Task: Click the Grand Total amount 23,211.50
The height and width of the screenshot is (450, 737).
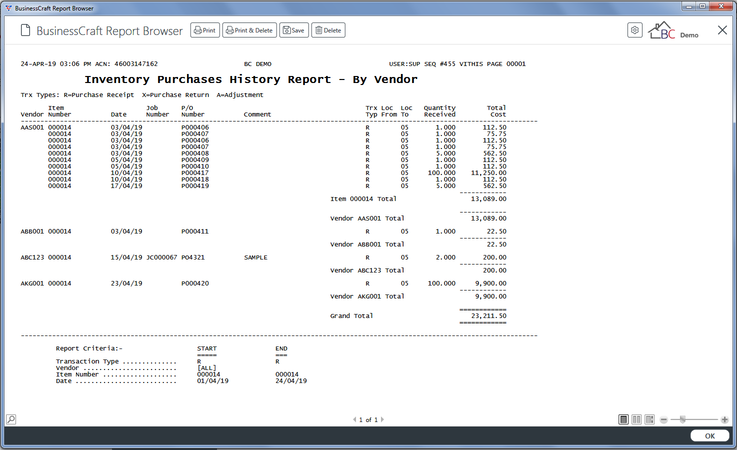Action: coord(488,316)
